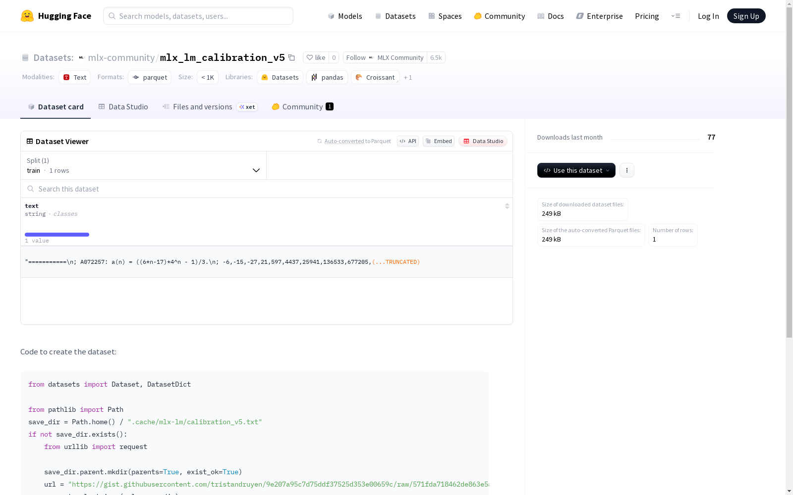Like this dataset using the heart button

point(316,58)
